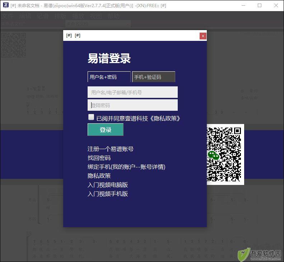Open the 文件 menu in main window
The width and height of the screenshot is (284, 262).
click(x=8, y=16)
